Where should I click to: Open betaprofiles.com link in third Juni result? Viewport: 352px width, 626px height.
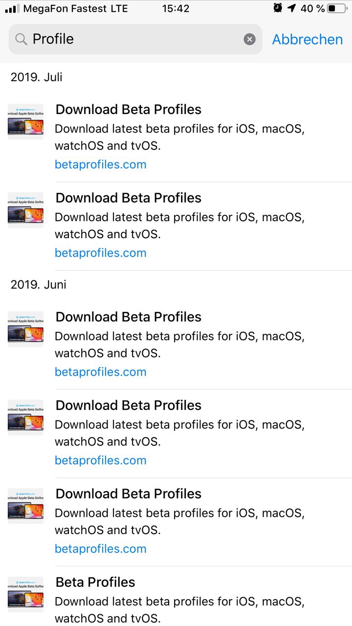[x=101, y=549]
